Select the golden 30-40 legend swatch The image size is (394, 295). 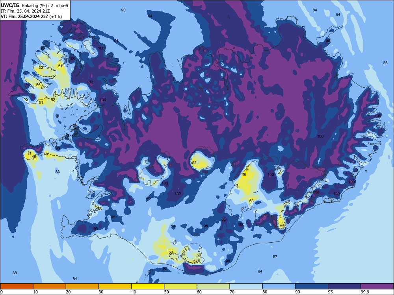(x=115, y=286)
